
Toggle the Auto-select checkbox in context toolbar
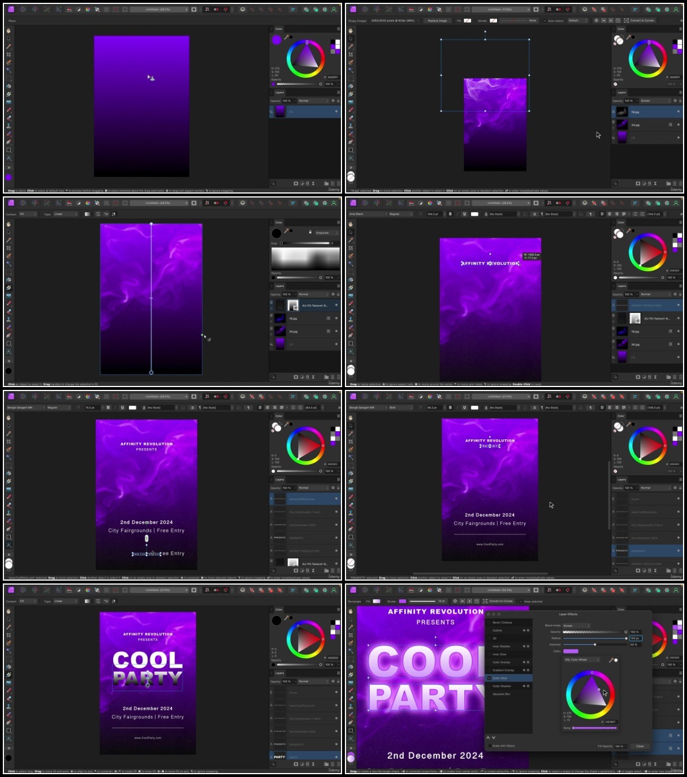point(545,20)
